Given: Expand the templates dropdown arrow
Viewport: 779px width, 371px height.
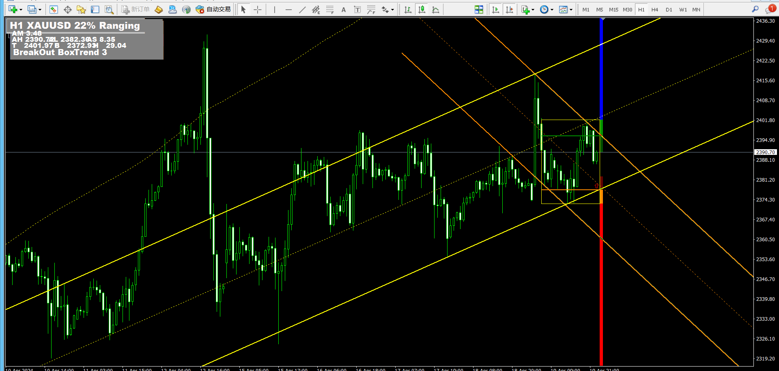Looking at the screenshot, I should coord(571,10).
